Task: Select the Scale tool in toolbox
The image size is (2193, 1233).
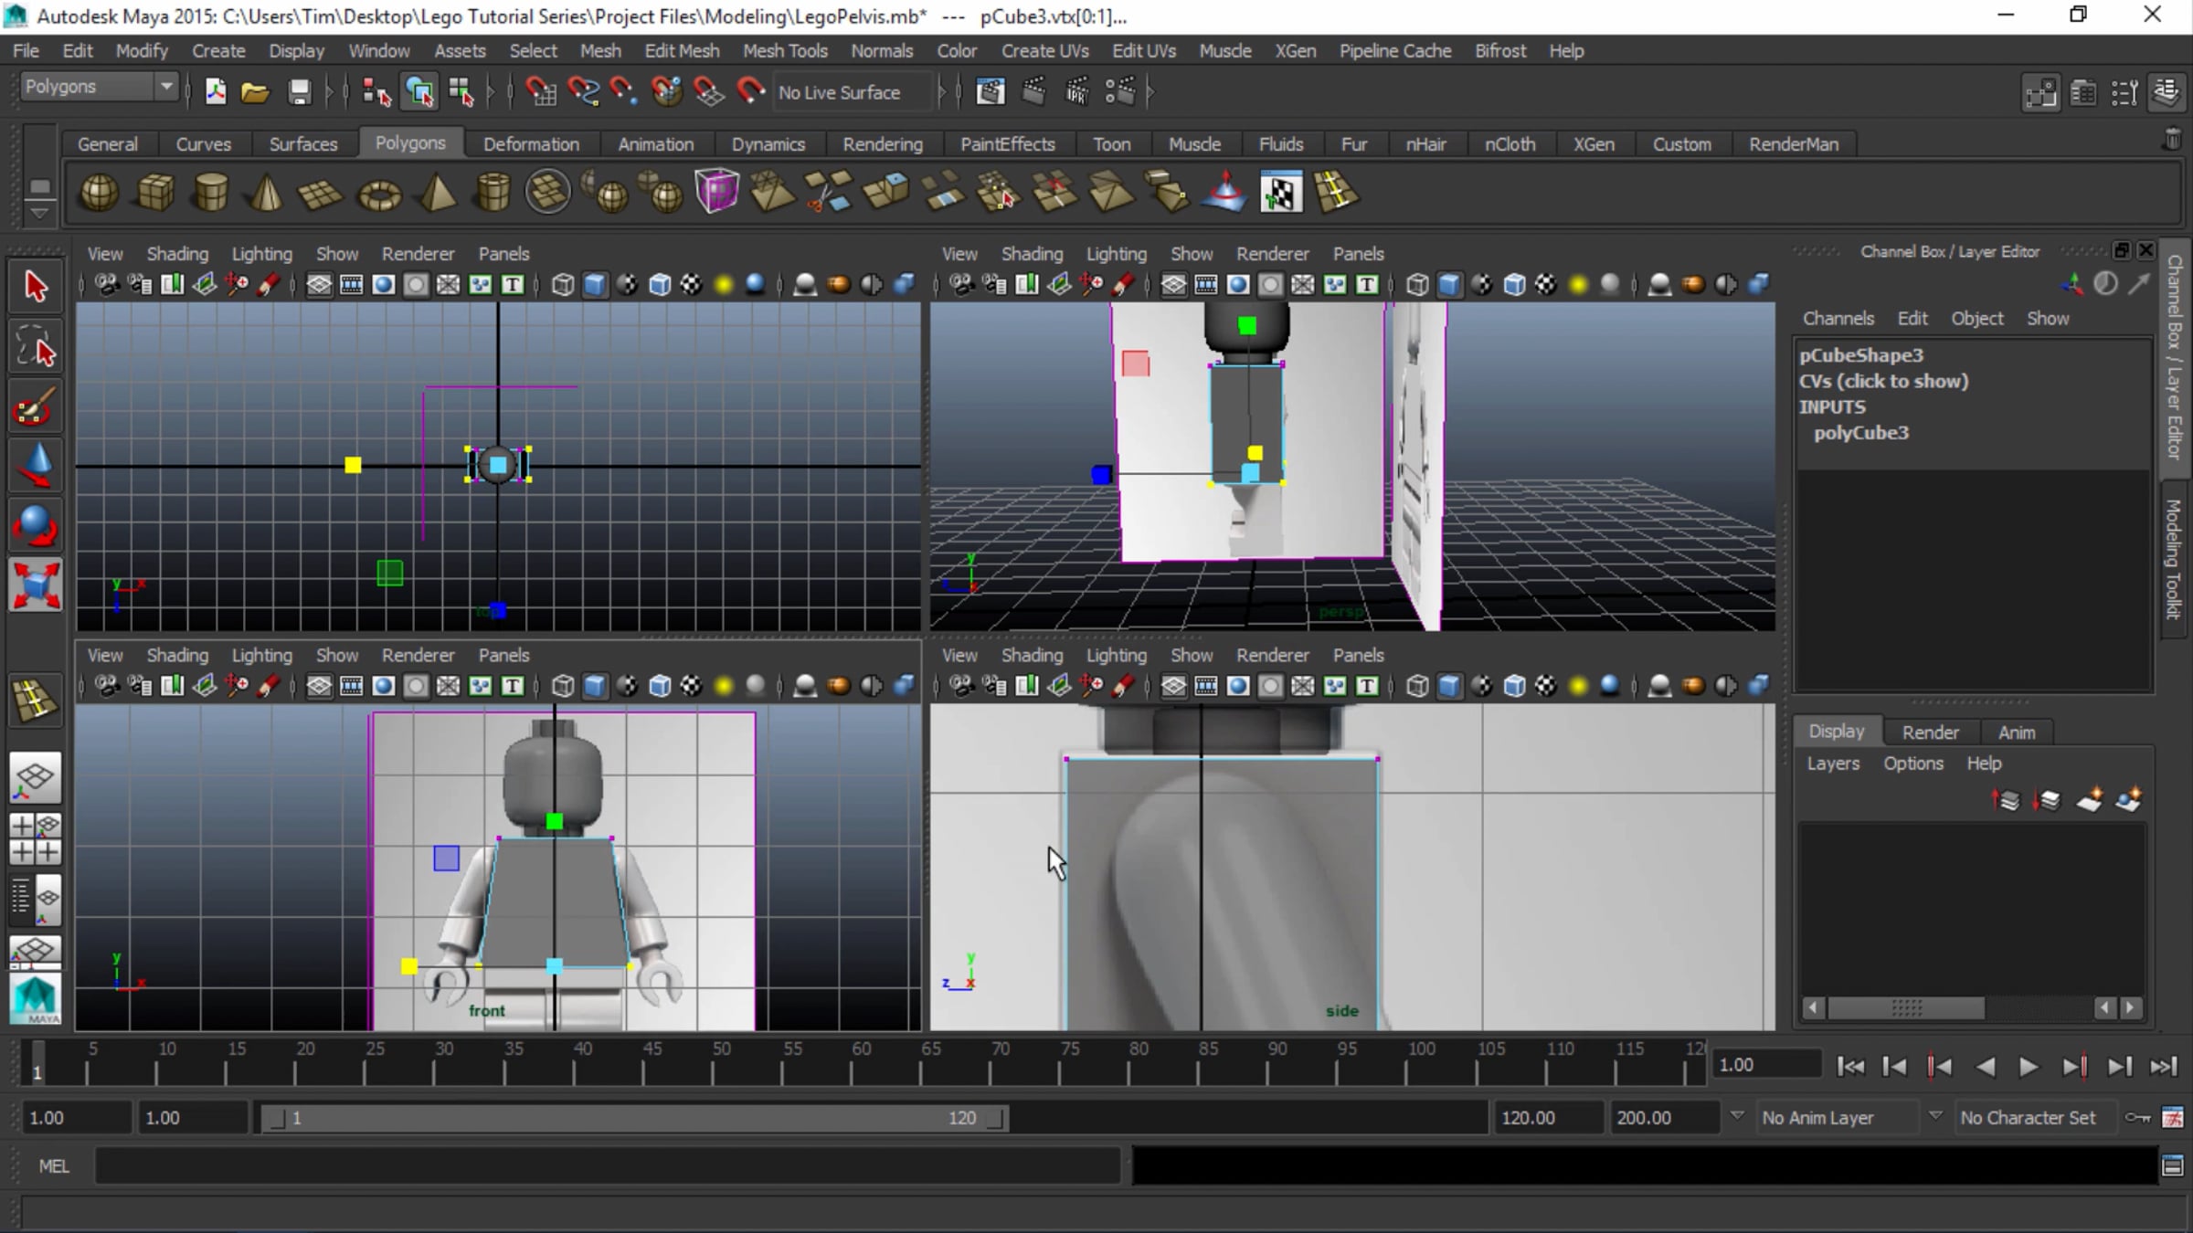Action: tap(36, 585)
